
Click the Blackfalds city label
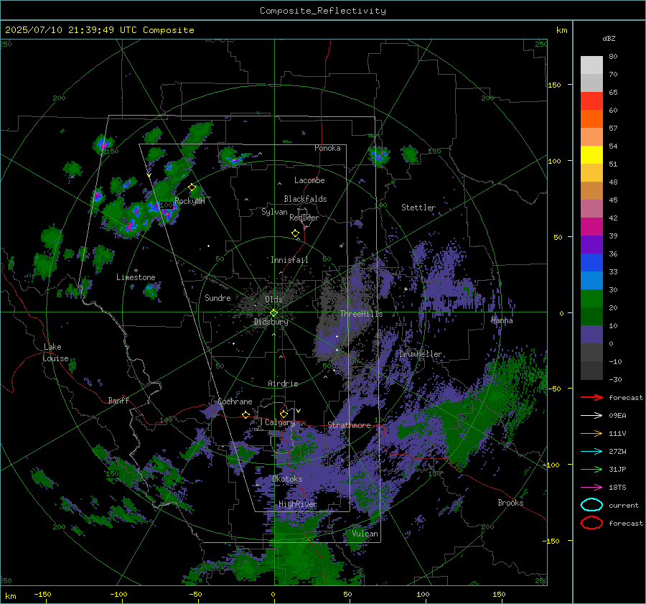305,199
